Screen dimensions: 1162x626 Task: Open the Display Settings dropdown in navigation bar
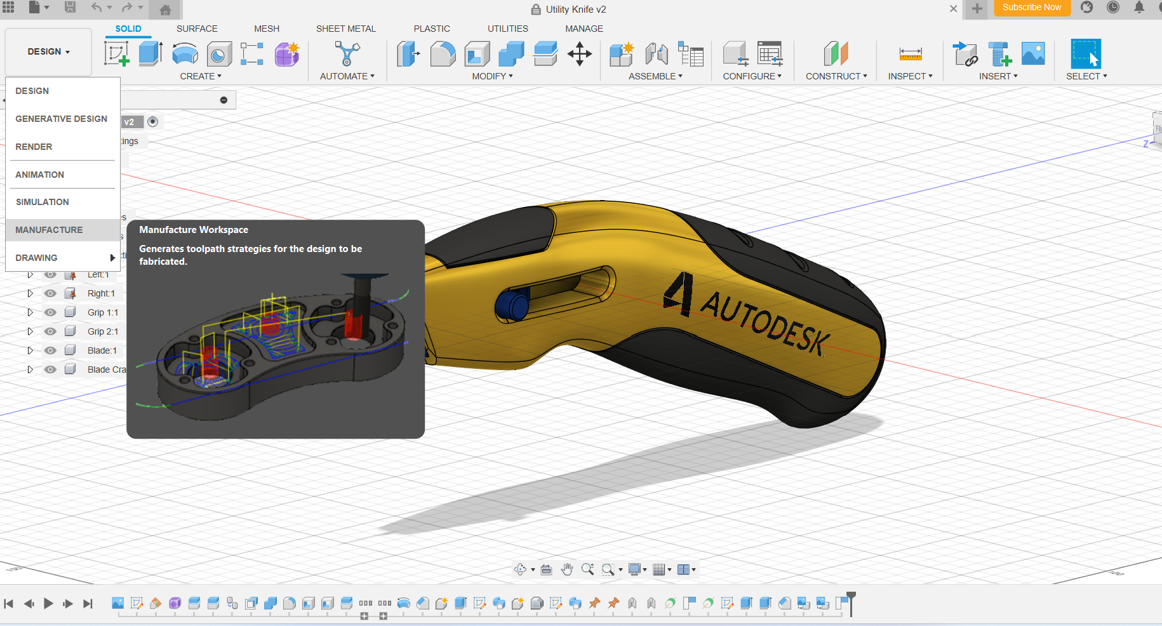pyautogui.click(x=637, y=569)
